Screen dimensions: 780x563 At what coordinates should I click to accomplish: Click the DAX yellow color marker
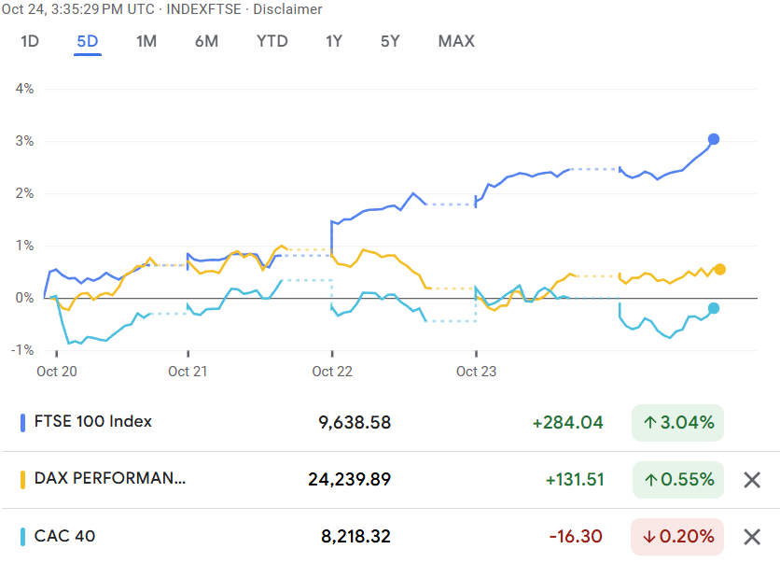[x=23, y=480]
